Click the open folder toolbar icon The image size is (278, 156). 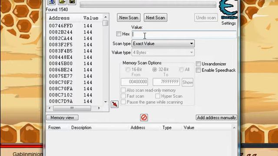coord(62,2)
